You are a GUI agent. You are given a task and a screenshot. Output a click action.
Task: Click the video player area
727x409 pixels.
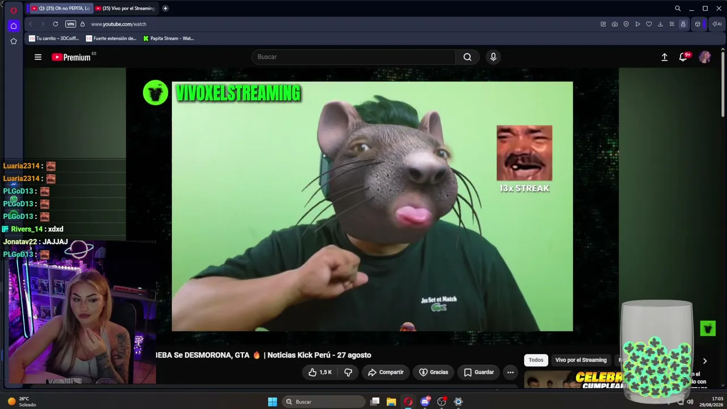coord(372,206)
